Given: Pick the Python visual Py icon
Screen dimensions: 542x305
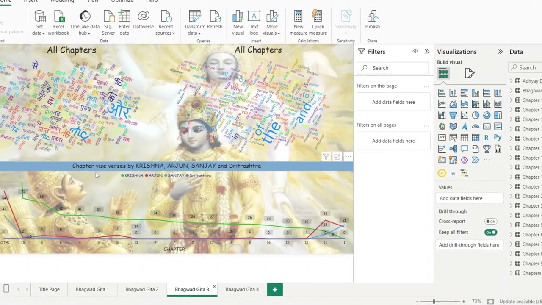Looking at the screenshot, I should tap(498, 137).
